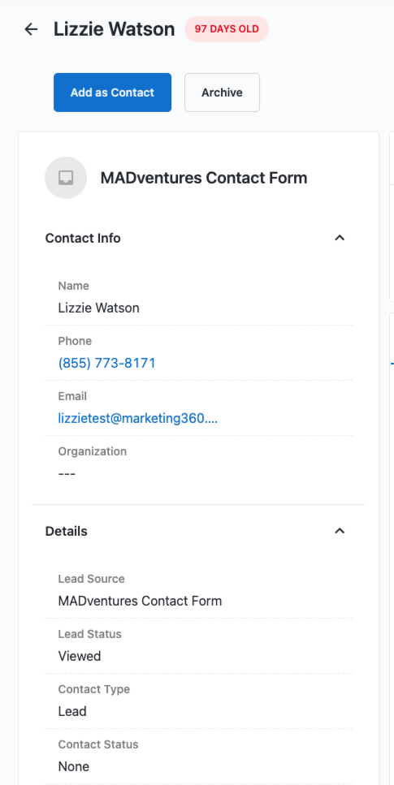394x785 pixels.
Task: Click the inbox icon beside MADventures Contact Form
Action: (x=66, y=178)
